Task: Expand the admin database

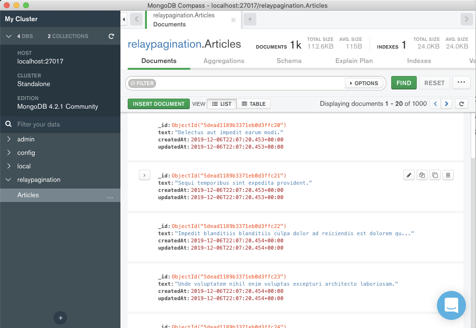Action: click(9, 139)
